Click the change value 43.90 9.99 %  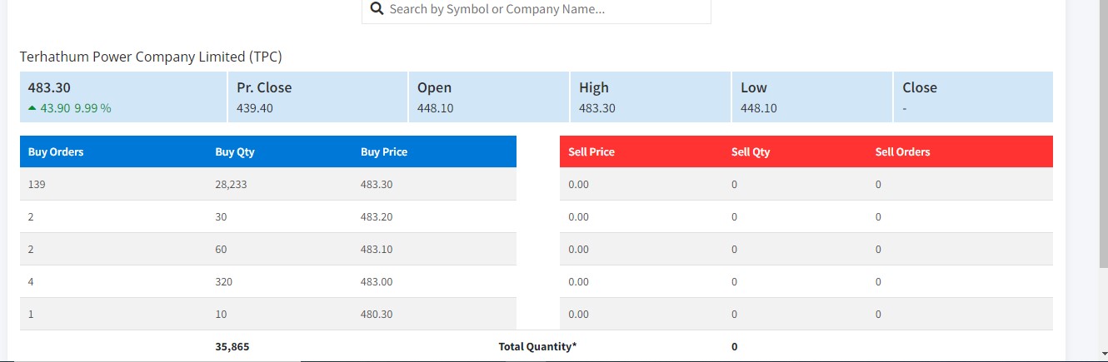[75, 108]
